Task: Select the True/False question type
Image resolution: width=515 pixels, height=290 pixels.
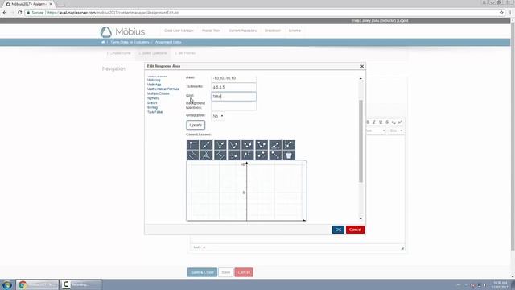Action: pyautogui.click(x=155, y=112)
